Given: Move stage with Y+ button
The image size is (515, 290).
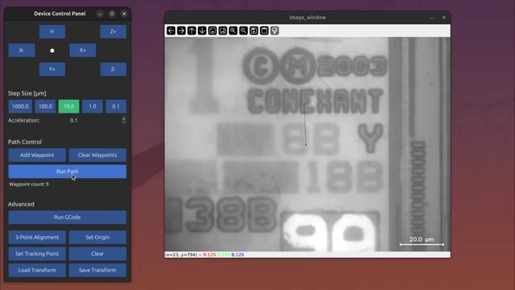Looking at the screenshot, I should [52, 69].
